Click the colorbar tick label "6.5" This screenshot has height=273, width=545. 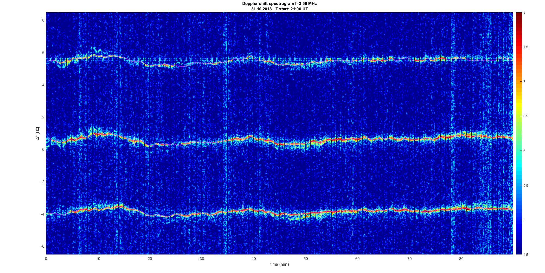[526, 116]
